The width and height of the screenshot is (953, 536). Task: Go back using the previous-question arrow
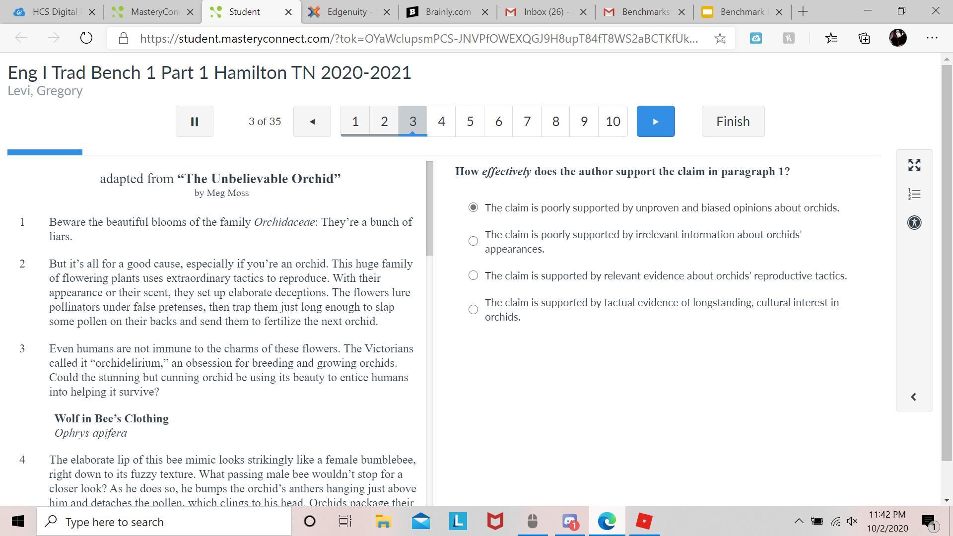[x=312, y=122]
